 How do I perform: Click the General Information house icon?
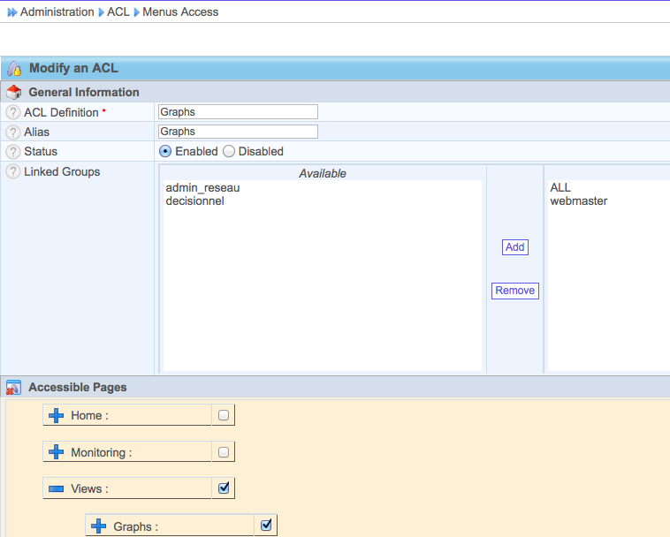coord(14,92)
